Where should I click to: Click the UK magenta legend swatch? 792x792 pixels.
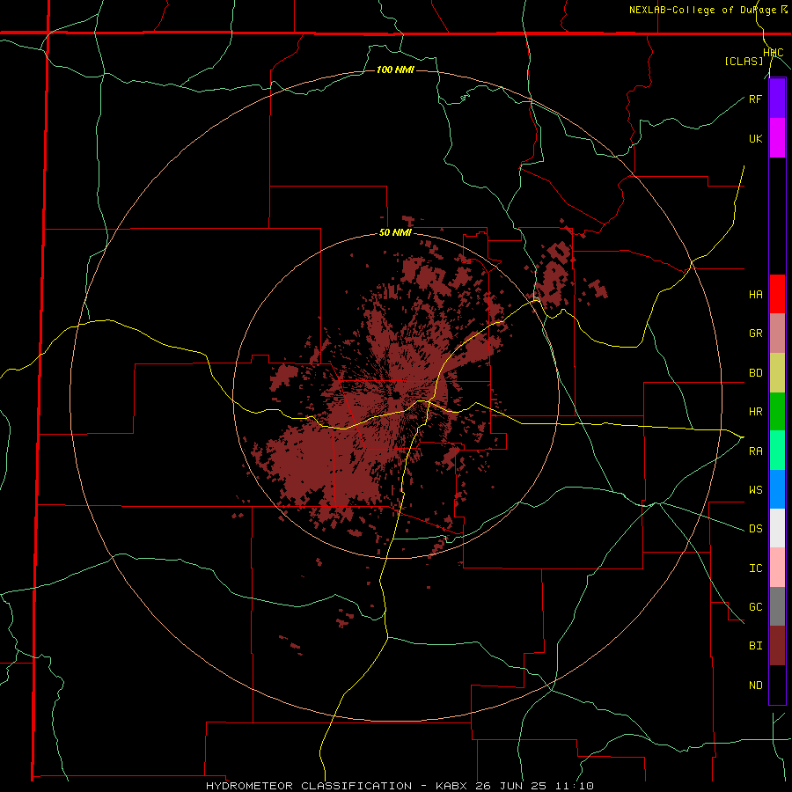coord(777,138)
